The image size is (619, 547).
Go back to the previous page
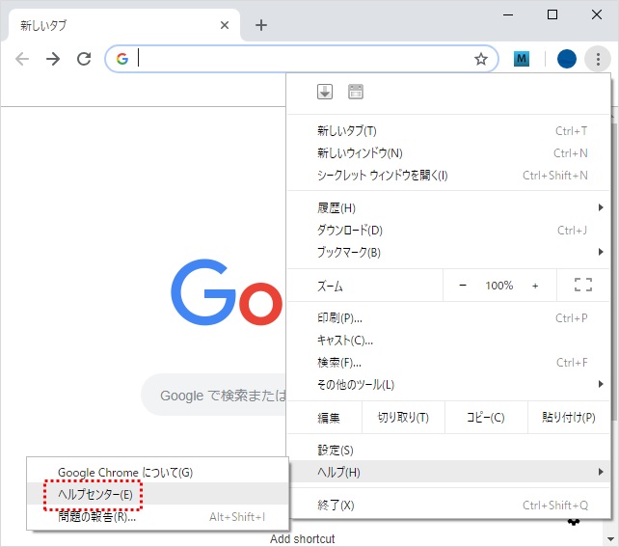(22, 59)
